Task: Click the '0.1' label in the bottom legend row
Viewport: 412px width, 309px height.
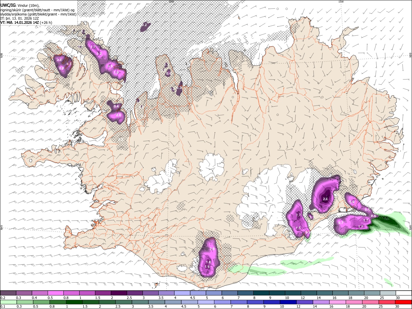Action: (x=3, y=307)
